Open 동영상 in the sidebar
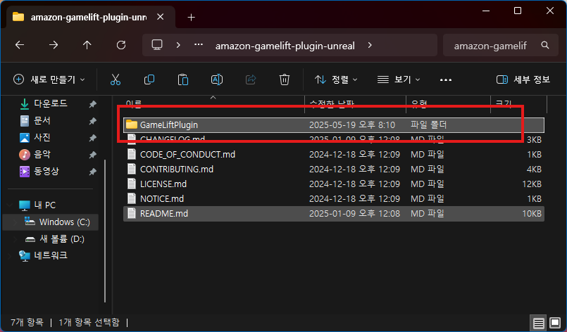This screenshot has width=567, height=332. [x=46, y=171]
